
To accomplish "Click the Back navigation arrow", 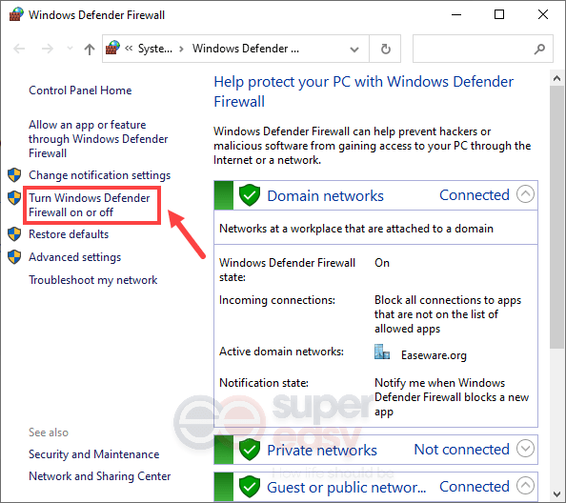I will click(19, 49).
